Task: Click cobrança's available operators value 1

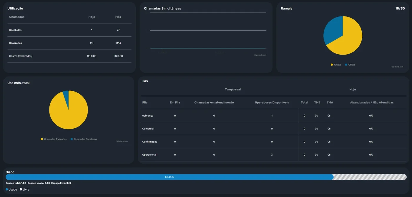Action: [272, 116]
